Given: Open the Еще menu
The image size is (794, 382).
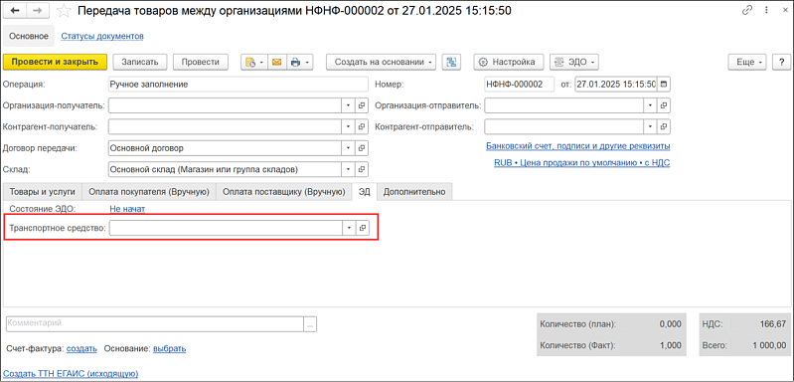Looking at the screenshot, I should (748, 63).
